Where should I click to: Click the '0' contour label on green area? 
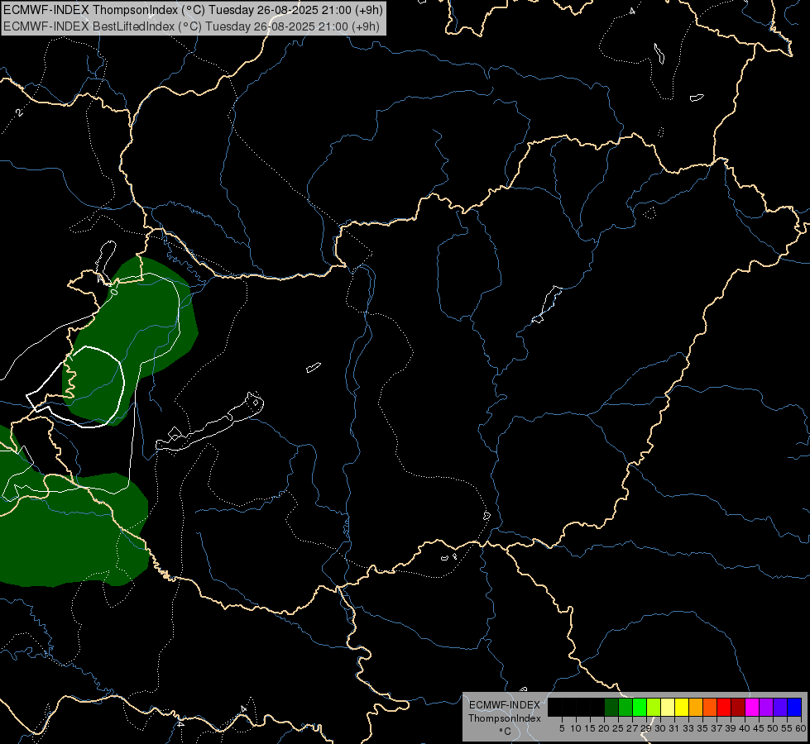click(x=114, y=293)
